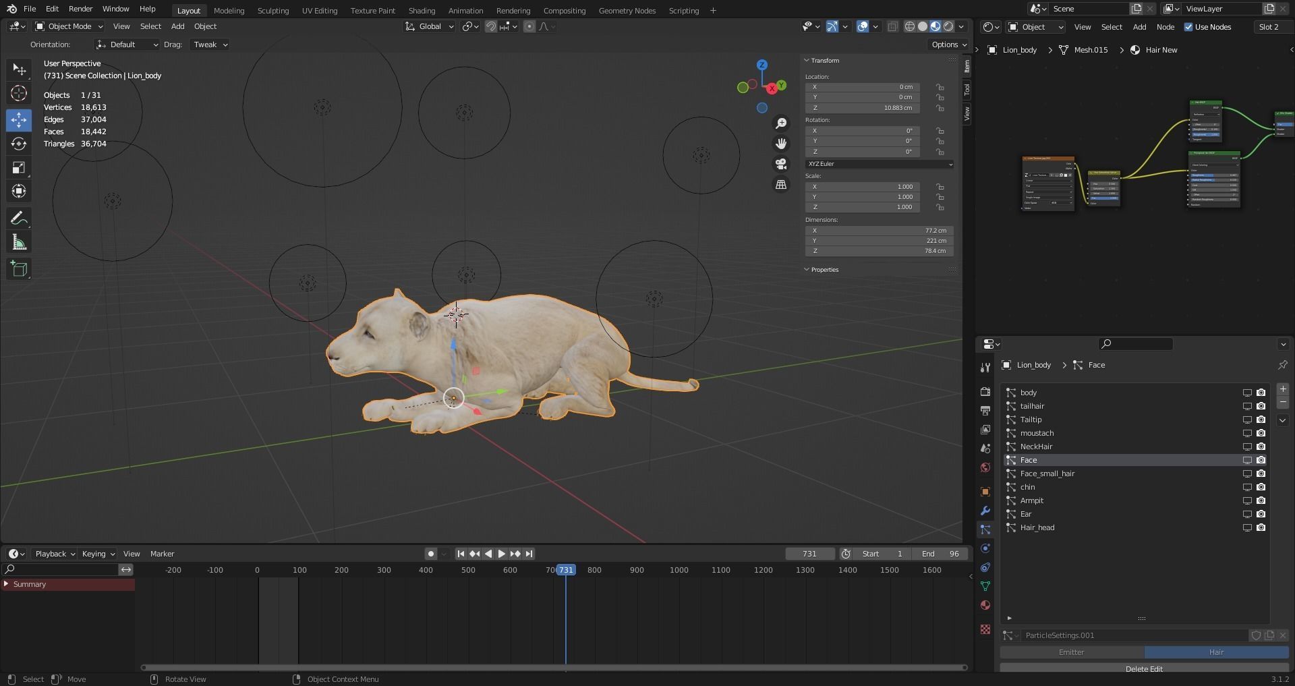Open the Render menu

[x=80, y=9]
